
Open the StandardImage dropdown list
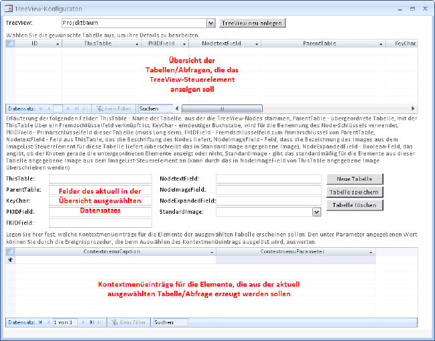(x=316, y=212)
